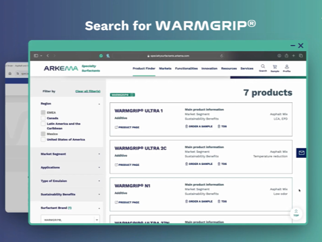Expand the Type of Emulsion filter

[99, 181]
